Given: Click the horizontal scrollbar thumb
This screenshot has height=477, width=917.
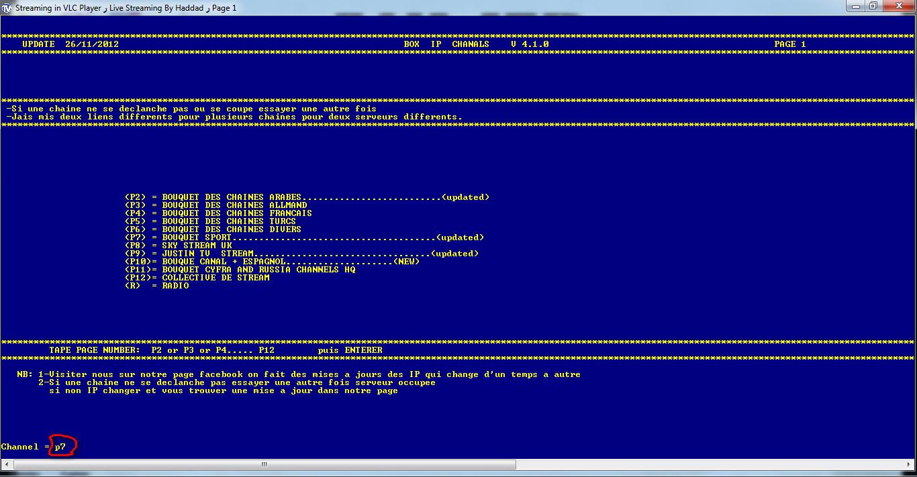Looking at the screenshot, I should (263, 464).
